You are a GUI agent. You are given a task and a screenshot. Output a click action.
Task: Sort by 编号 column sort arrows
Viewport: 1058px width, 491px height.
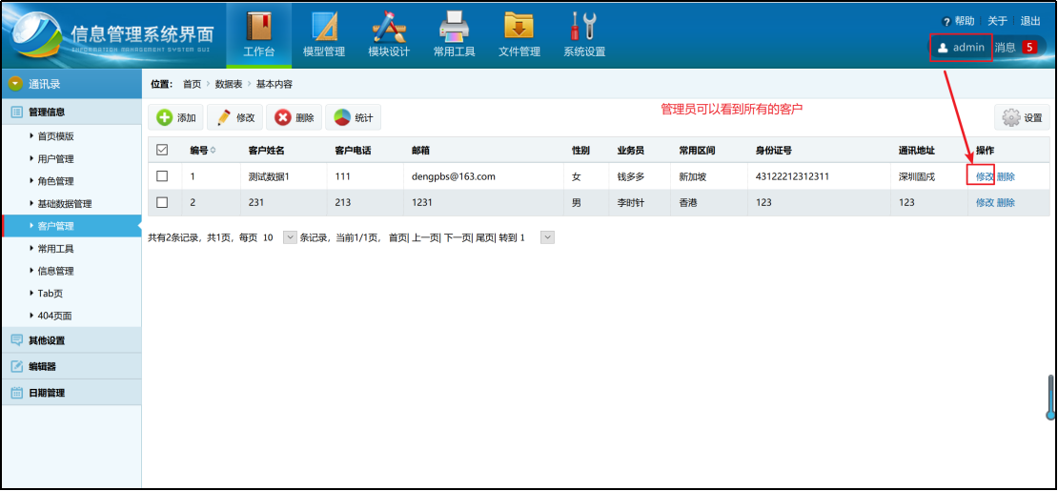214,150
